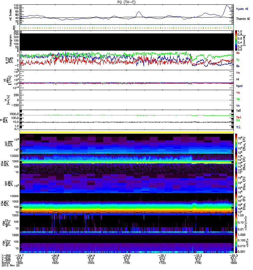Click the green By legend label
The height and width of the screenshot is (270, 253).
coord(238,59)
